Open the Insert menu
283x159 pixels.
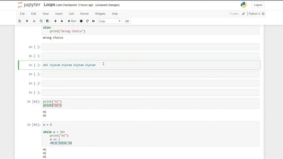tap(59, 14)
